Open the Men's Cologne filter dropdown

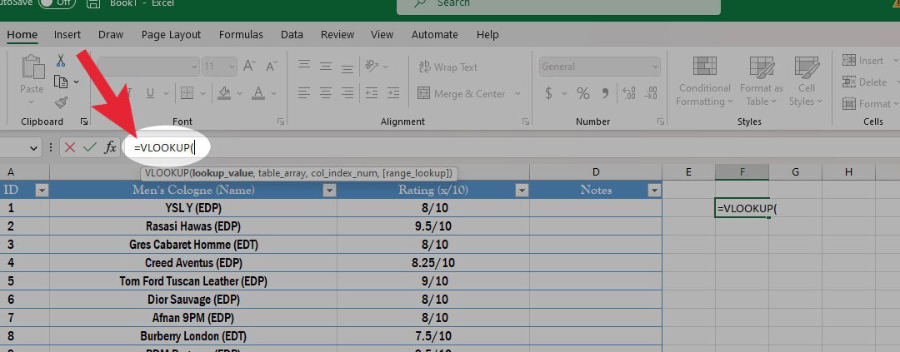coord(329,191)
